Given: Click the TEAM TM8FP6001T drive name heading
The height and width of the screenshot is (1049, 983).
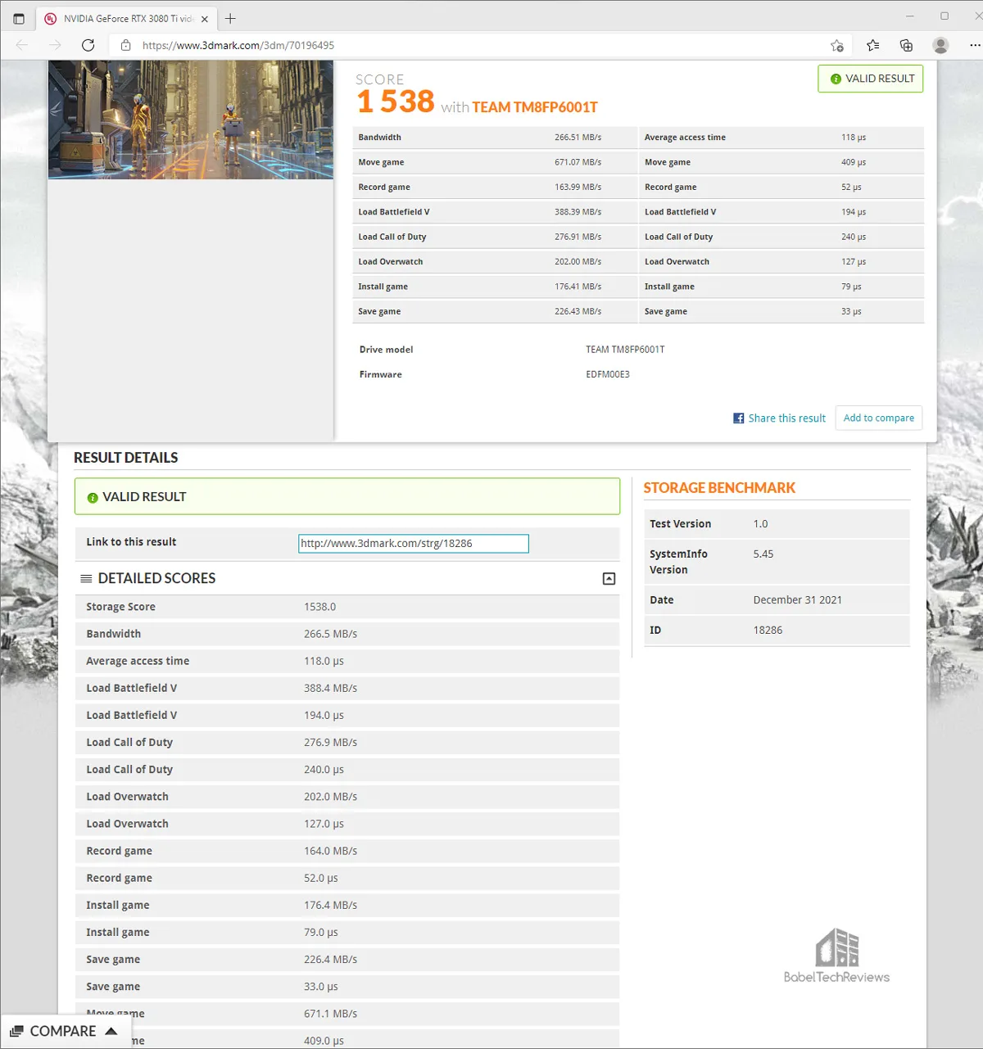Looking at the screenshot, I should [x=535, y=107].
